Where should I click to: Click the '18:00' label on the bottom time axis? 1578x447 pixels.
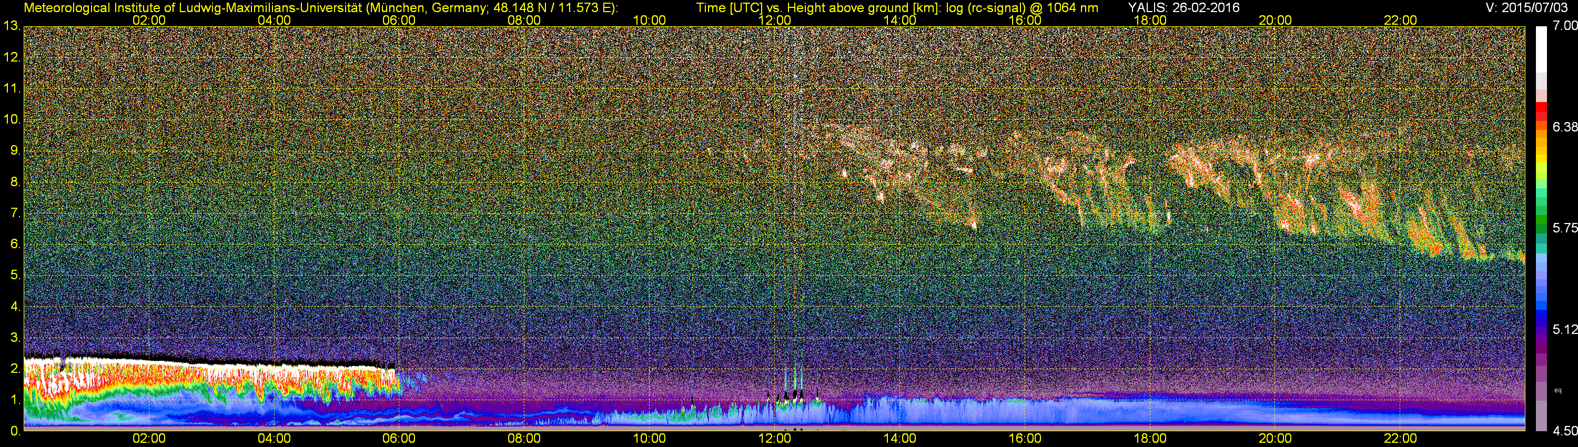(1150, 439)
